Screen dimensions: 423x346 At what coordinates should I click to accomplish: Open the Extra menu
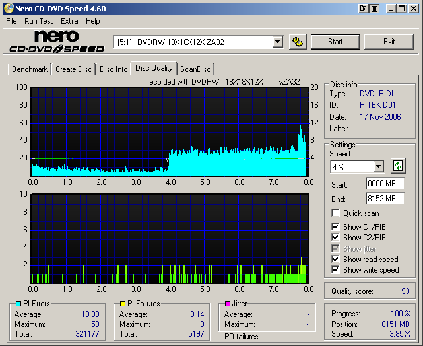69,21
